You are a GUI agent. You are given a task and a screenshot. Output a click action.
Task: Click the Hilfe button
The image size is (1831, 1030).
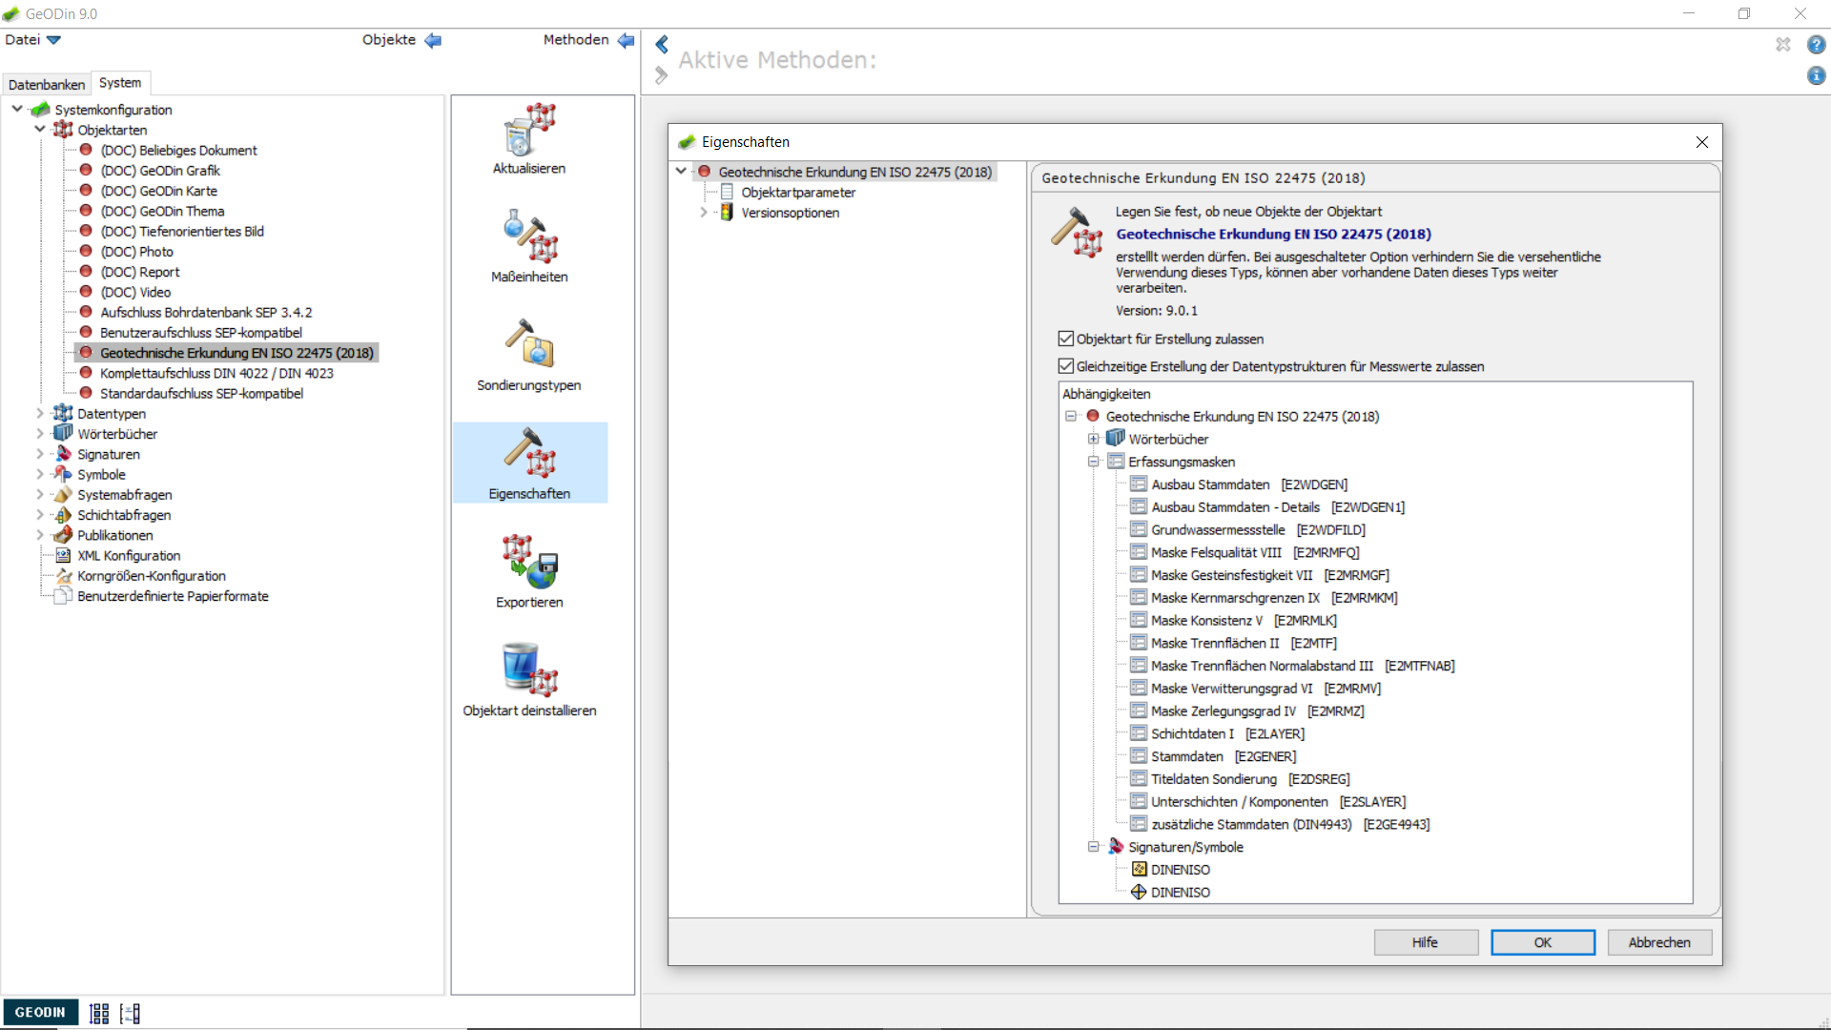1426,942
